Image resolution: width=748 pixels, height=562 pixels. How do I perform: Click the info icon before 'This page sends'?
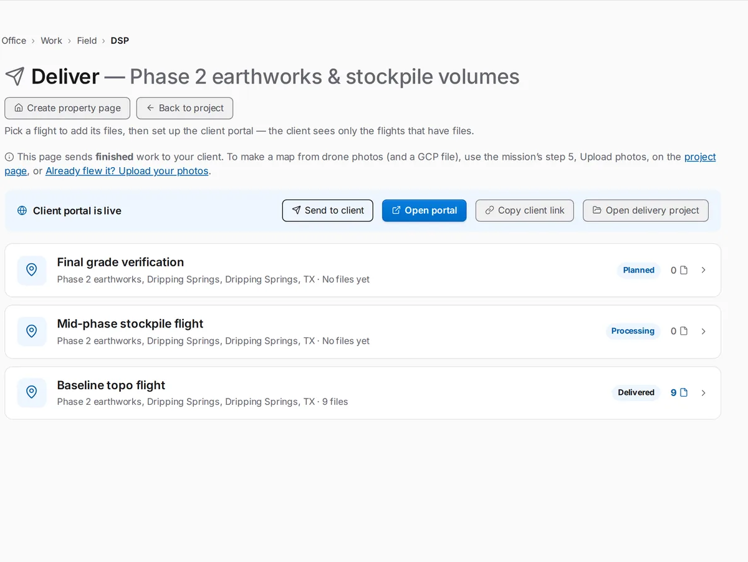pos(9,157)
